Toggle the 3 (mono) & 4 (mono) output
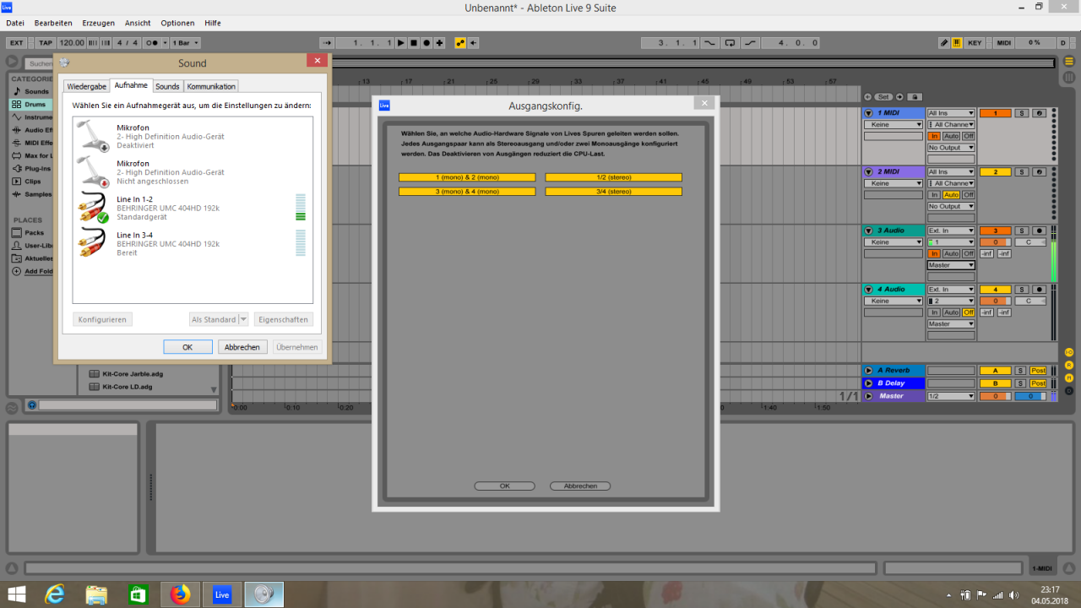The image size is (1081, 608). [x=467, y=192]
